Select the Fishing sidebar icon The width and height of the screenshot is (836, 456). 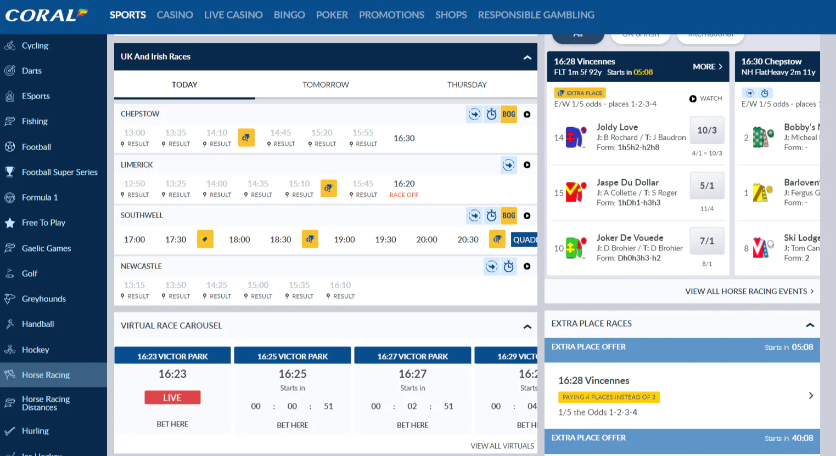point(10,121)
